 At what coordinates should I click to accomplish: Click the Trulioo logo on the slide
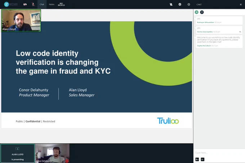point(168,121)
